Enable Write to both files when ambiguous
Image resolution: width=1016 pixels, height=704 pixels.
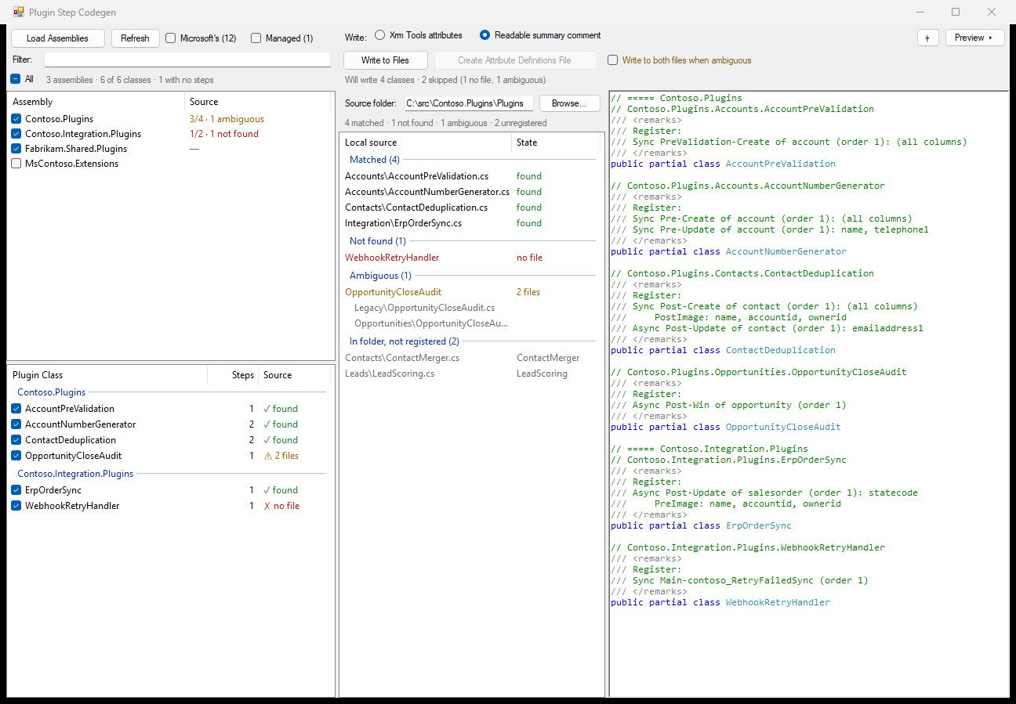(x=613, y=60)
